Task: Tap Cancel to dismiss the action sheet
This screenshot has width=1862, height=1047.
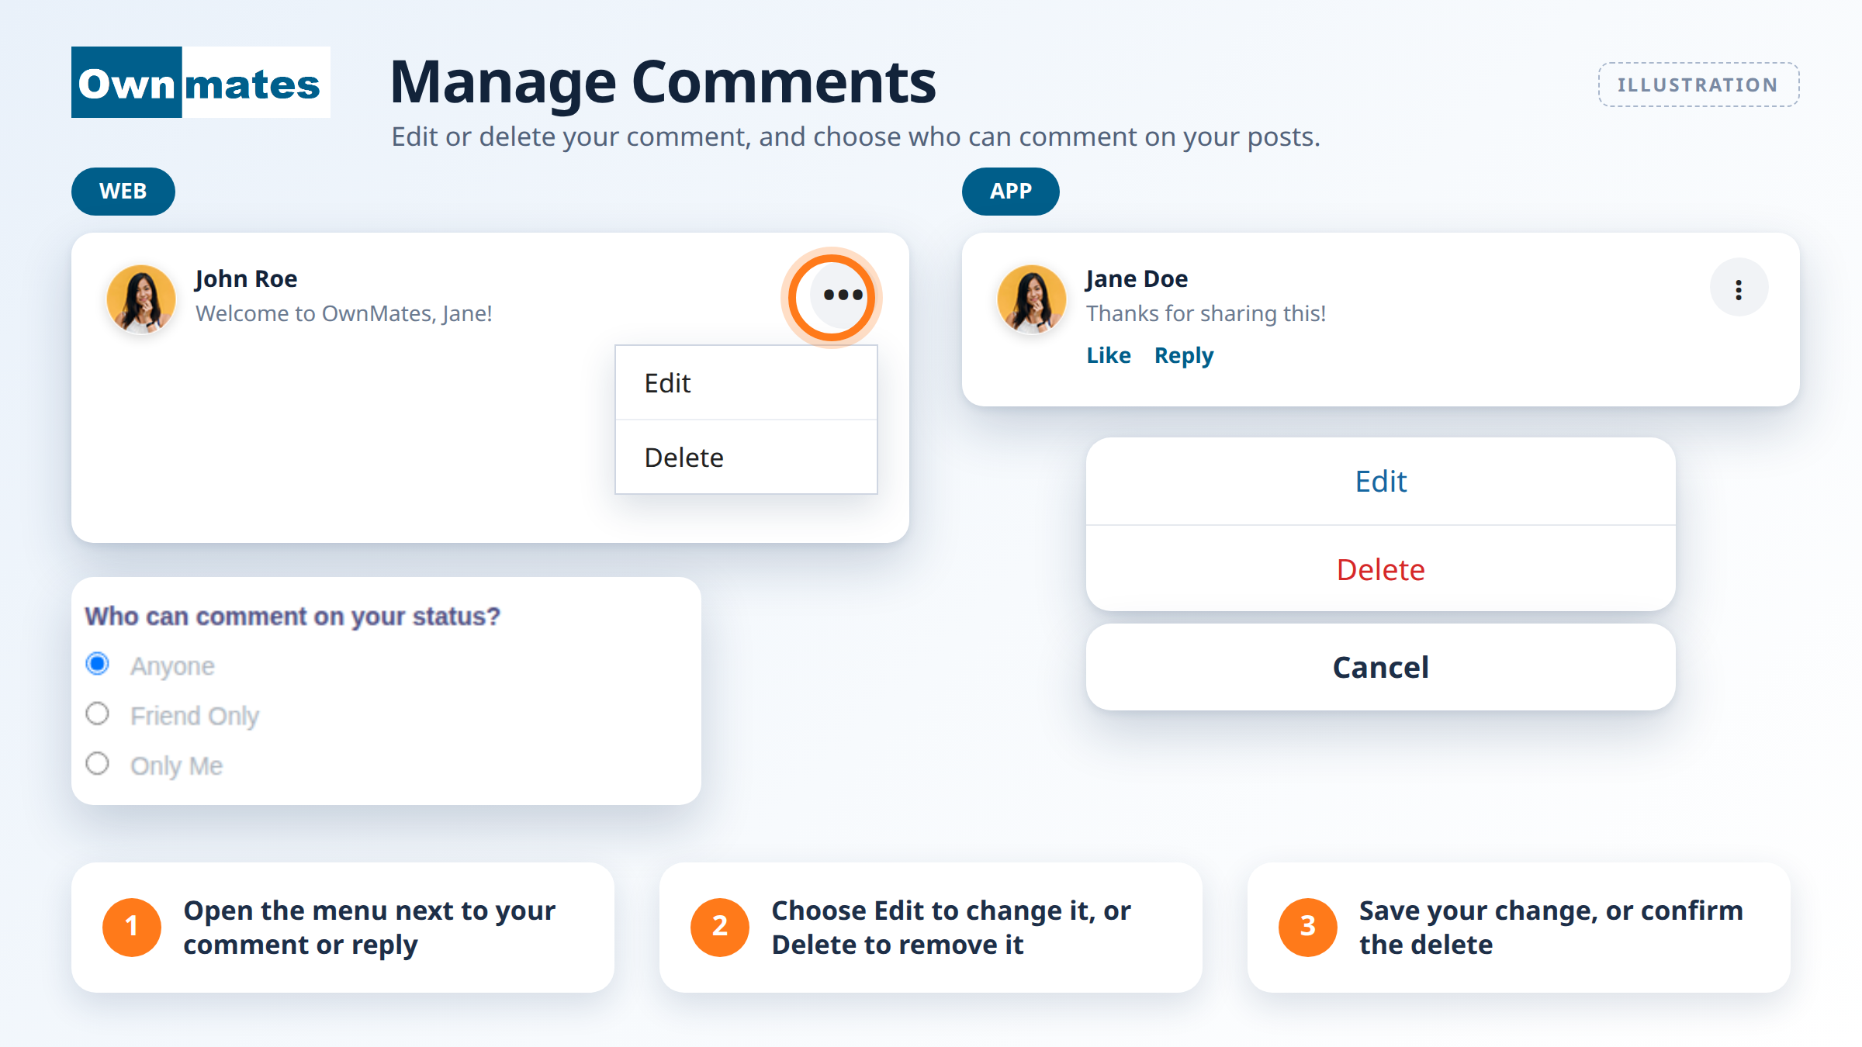Action: pos(1381,667)
